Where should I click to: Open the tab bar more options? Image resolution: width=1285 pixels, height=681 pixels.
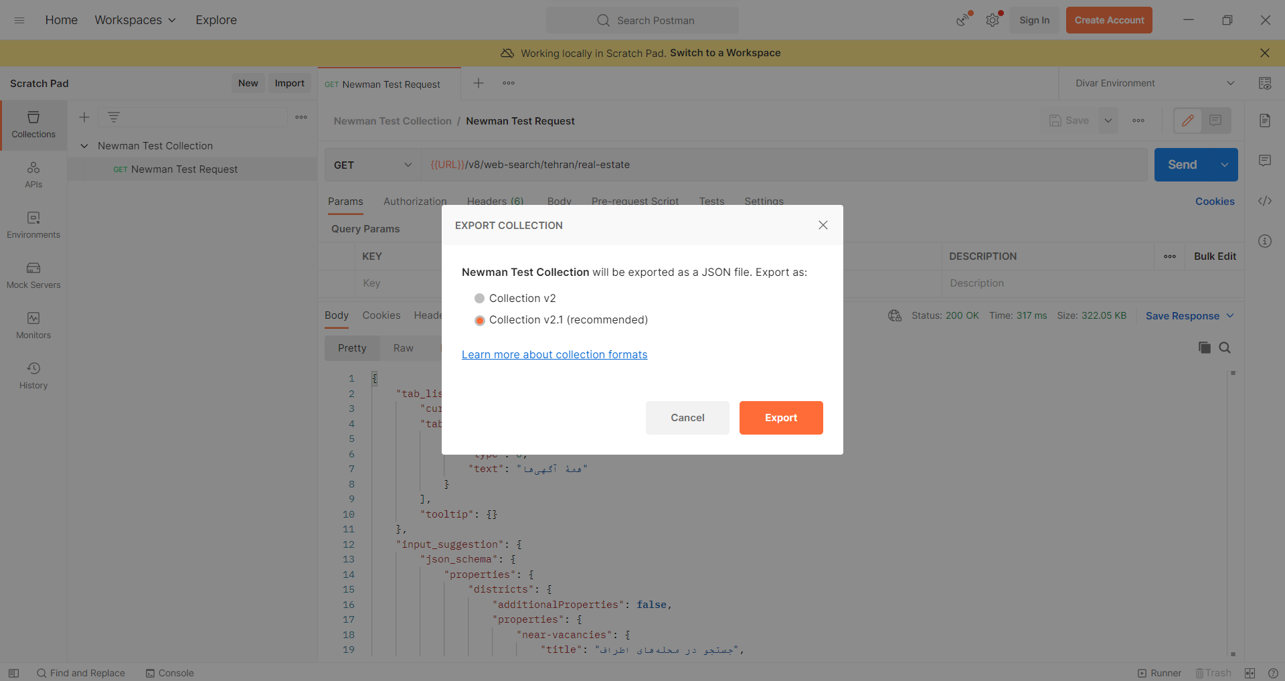click(x=509, y=83)
